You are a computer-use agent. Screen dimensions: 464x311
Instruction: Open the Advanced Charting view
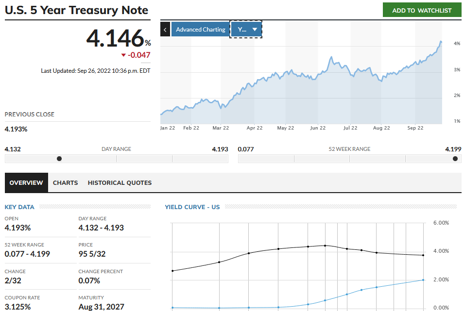point(201,29)
